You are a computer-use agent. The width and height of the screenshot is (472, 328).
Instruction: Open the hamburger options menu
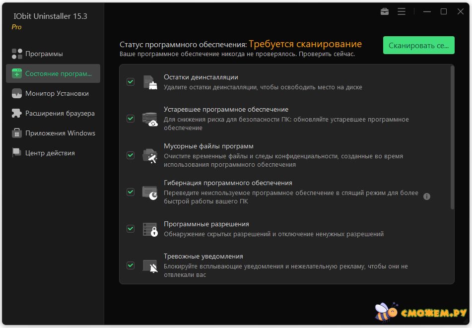coord(402,12)
